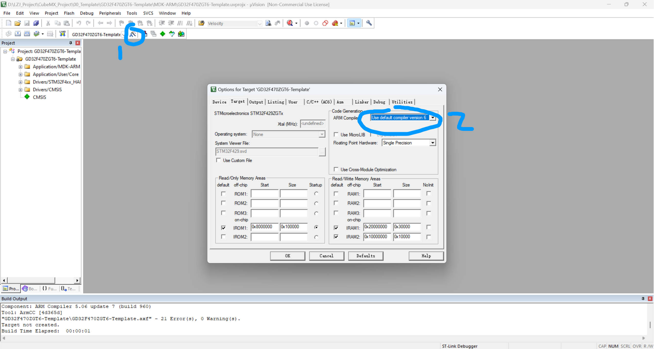Check the Use Custom File option
This screenshot has width=654, height=349.
point(218,160)
